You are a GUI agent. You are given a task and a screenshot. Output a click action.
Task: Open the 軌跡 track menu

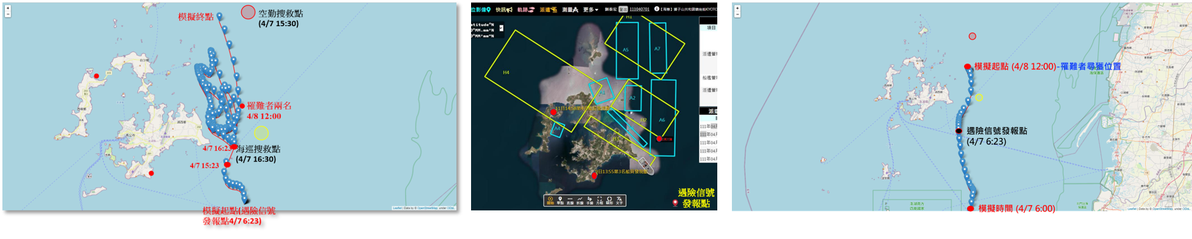coord(526,9)
